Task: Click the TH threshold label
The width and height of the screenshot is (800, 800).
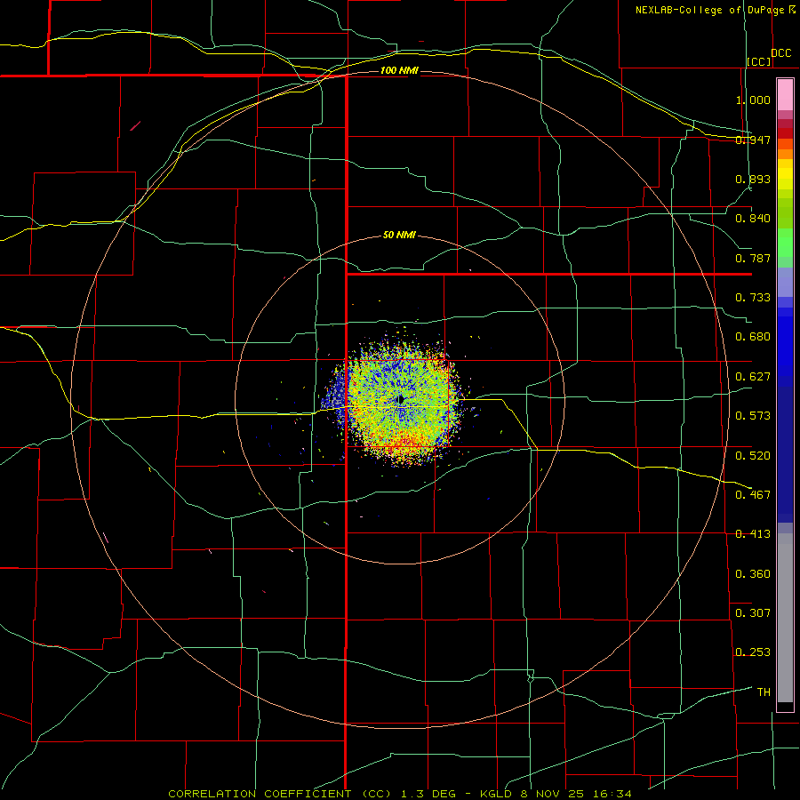Action: pyautogui.click(x=764, y=692)
